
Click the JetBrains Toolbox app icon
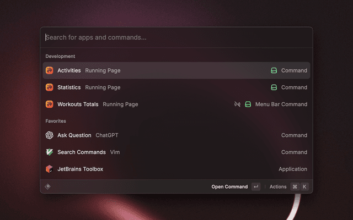coord(49,169)
